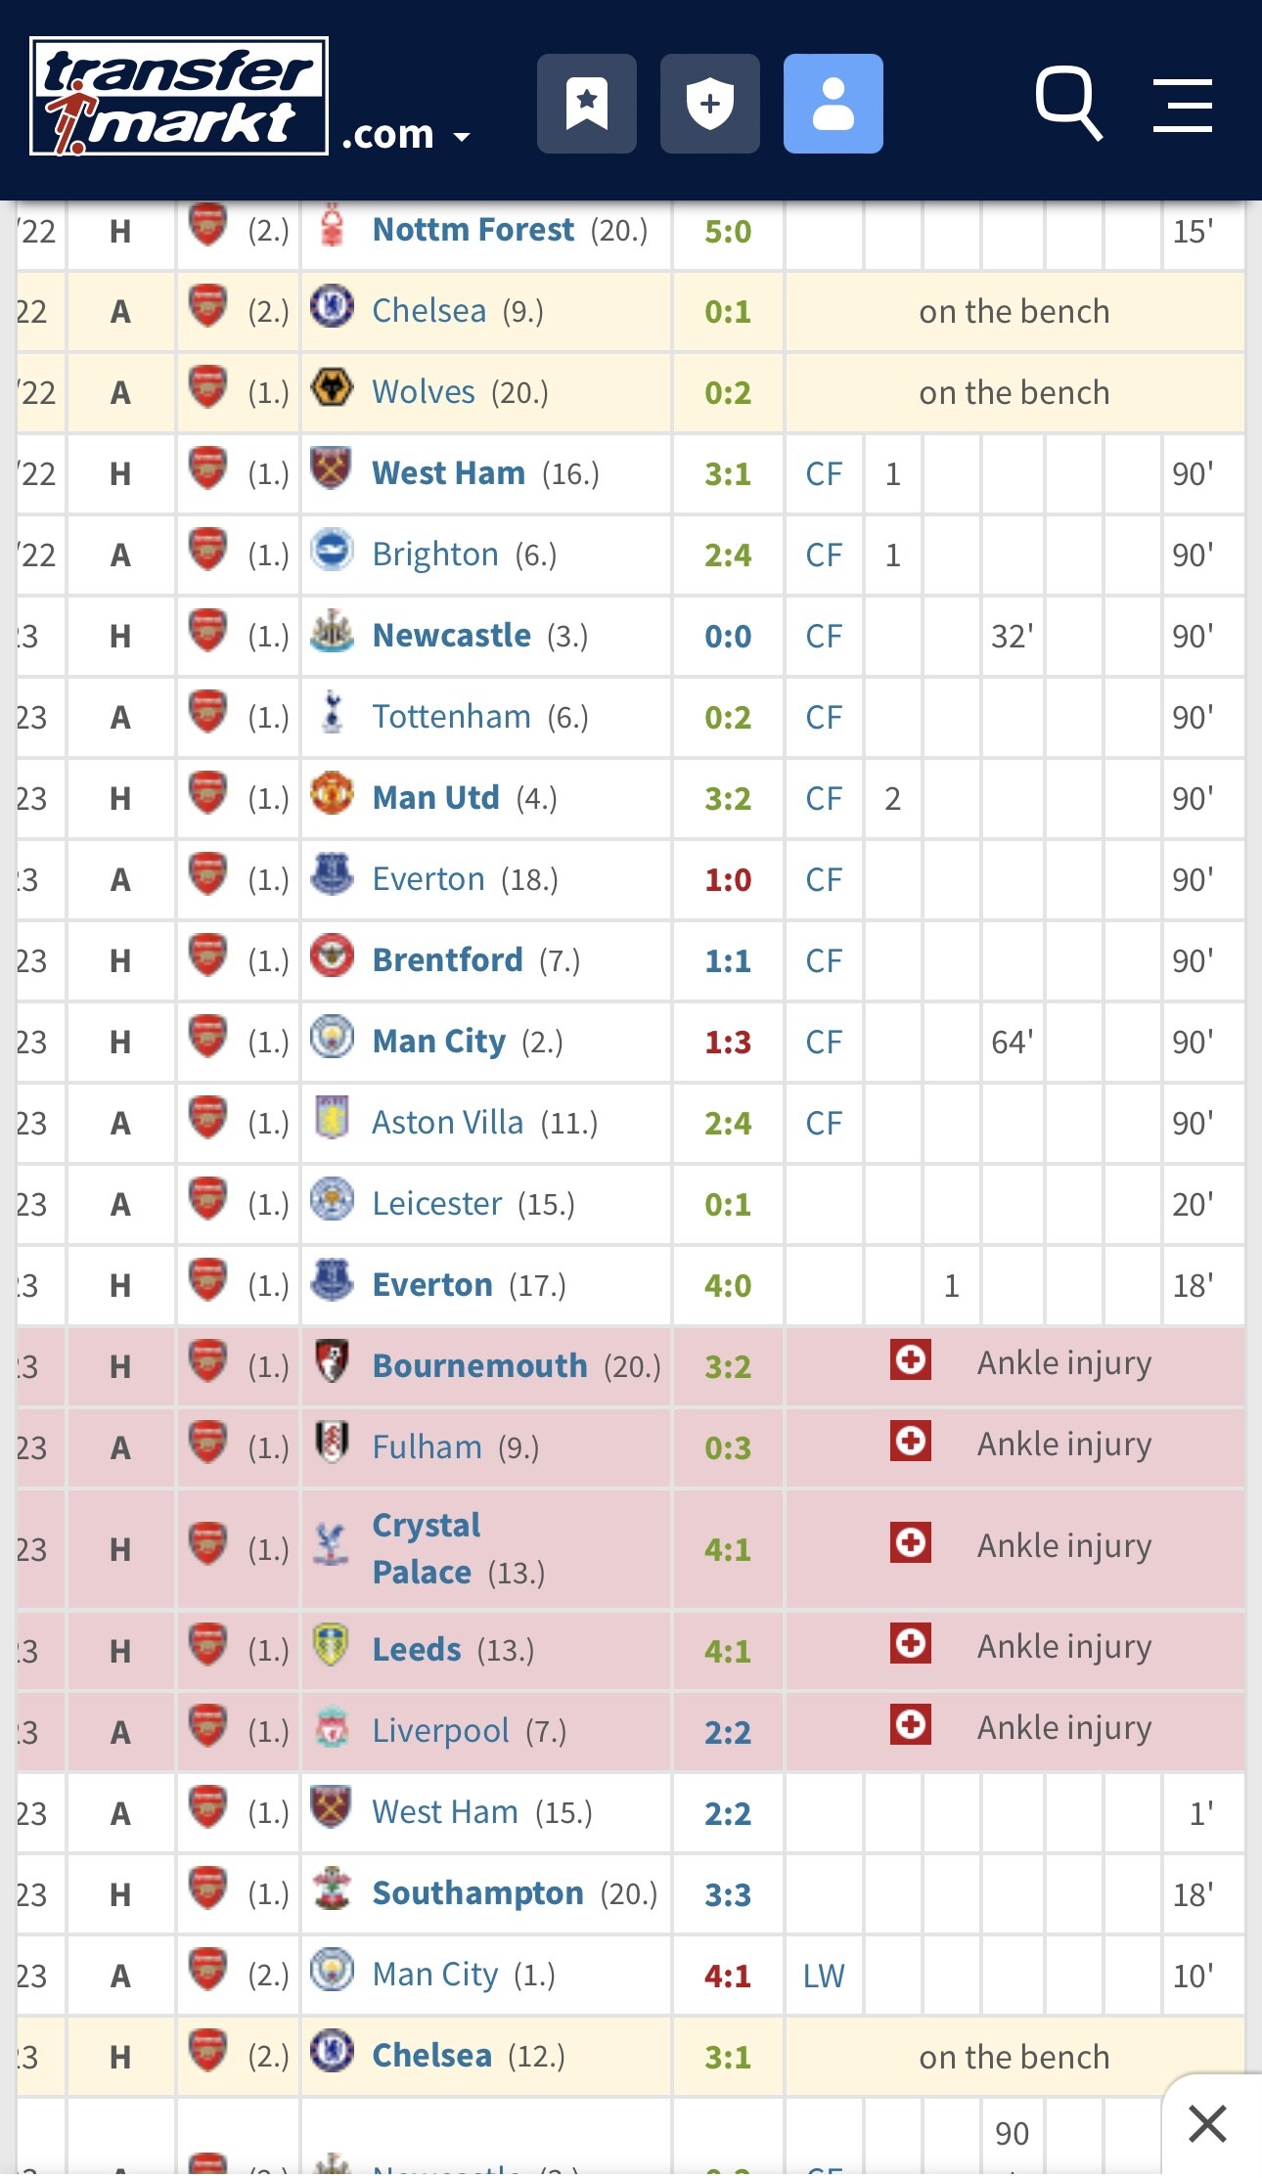
Task: Open the Southampton club link
Action: click(478, 1893)
